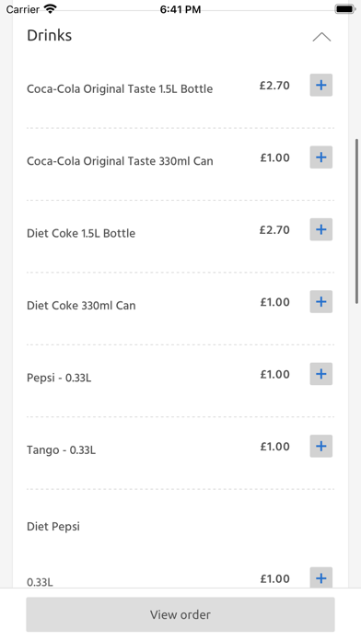Select the Coca-Cola Original Taste 330ml Can name

pos(120,161)
